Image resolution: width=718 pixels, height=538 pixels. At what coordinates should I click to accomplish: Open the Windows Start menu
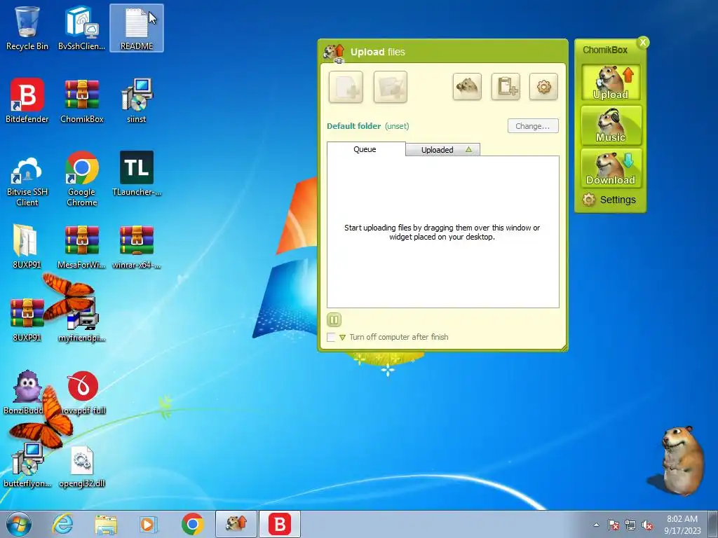(x=19, y=524)
